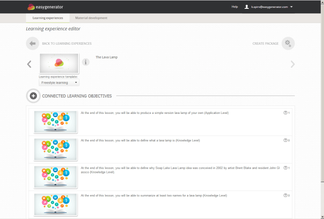Screen dimensions: 324x219
Task: Open the Freestyle learning template dropdown
Action: (x=59, y=82)
